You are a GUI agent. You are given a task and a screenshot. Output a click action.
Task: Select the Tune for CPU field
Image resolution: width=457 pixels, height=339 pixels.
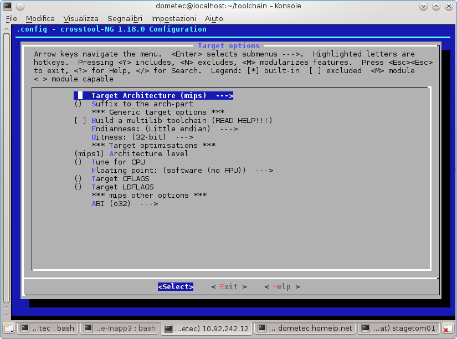[118, 162]
